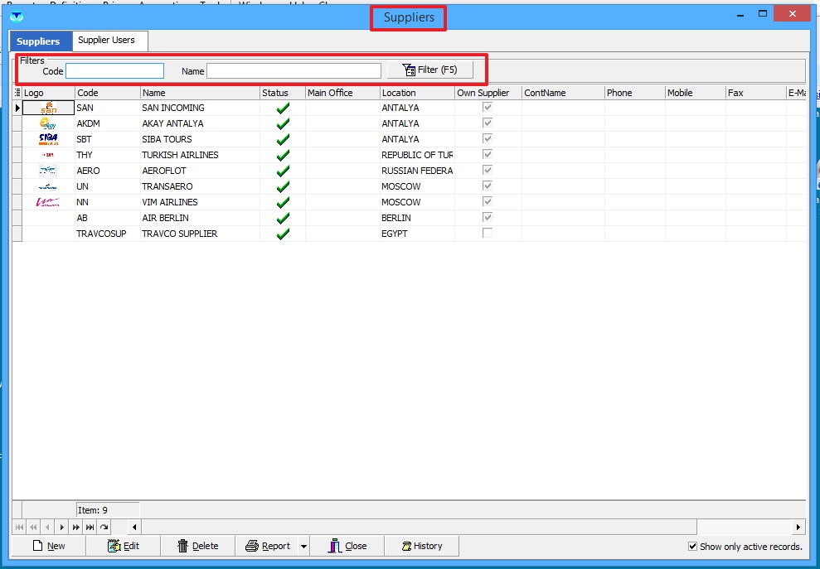Click Edit to modify selected supplier
Screen dimensions: 820x569
point(123,546)
